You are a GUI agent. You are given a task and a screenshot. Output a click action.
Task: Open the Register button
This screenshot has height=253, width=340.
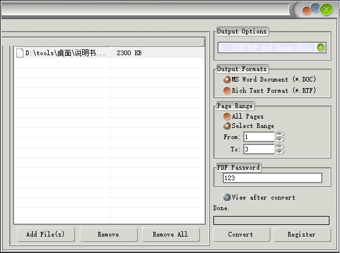[x=302, y=234]
